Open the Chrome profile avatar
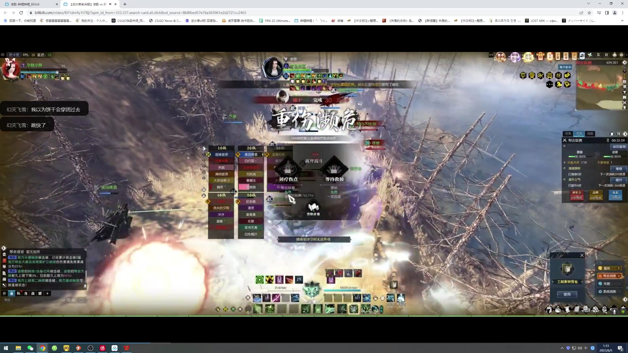Viewport: 628px width, 353px height. pyautogui.click(x=615, y=13)
